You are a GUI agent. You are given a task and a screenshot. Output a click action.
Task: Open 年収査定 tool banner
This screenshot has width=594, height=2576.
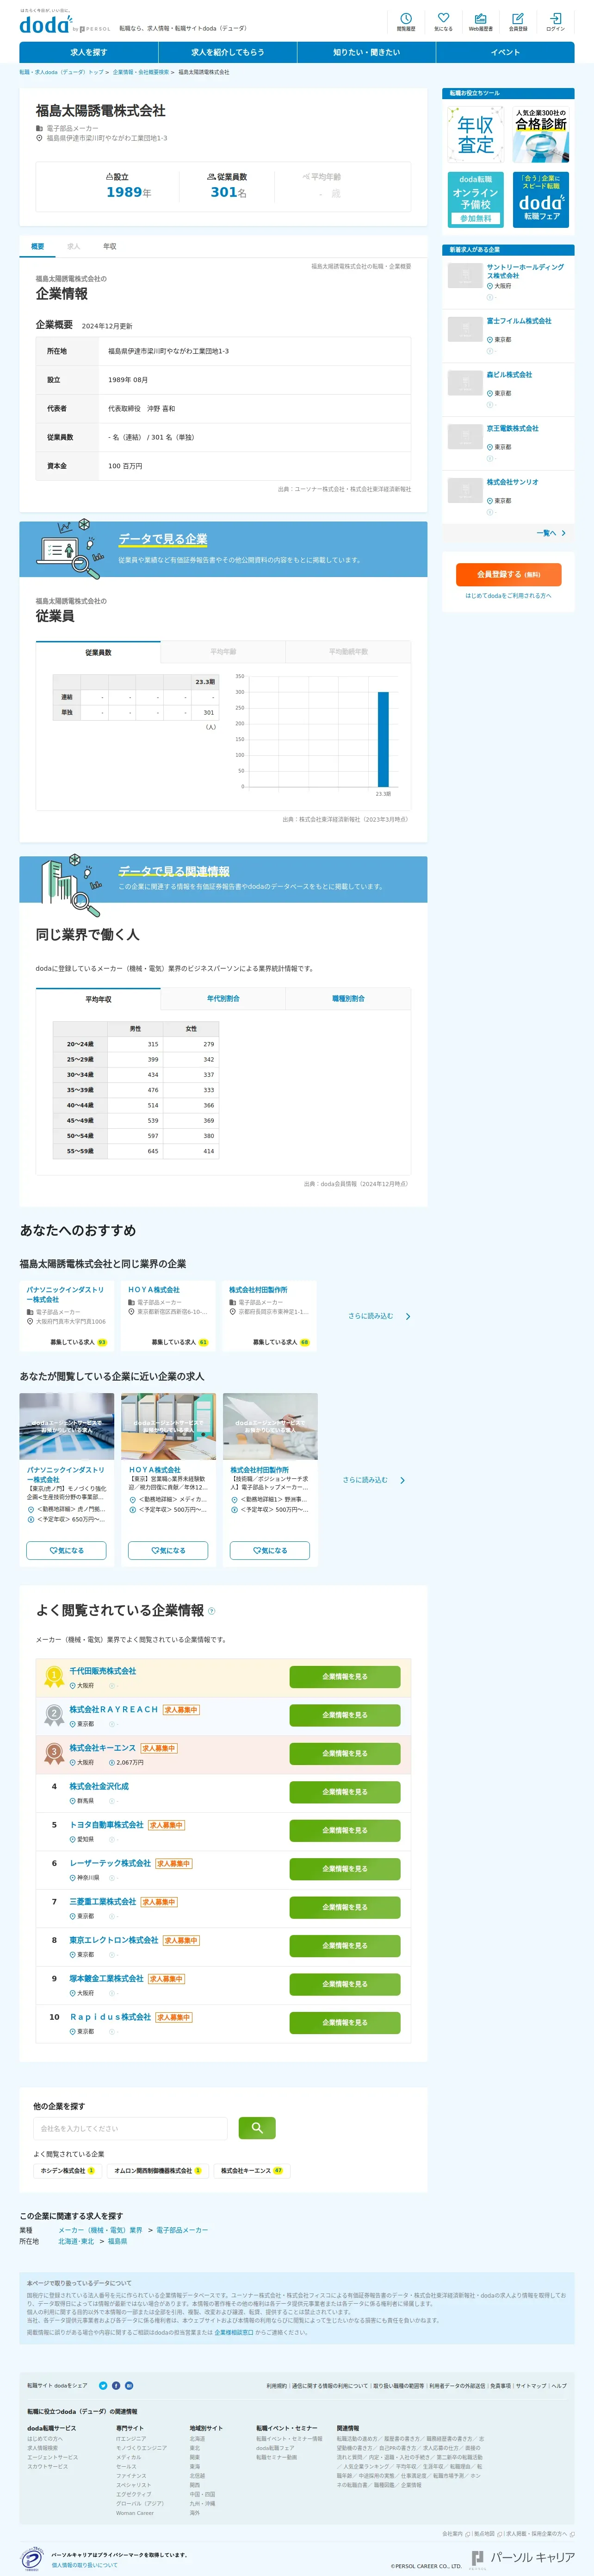click(475, 134)
